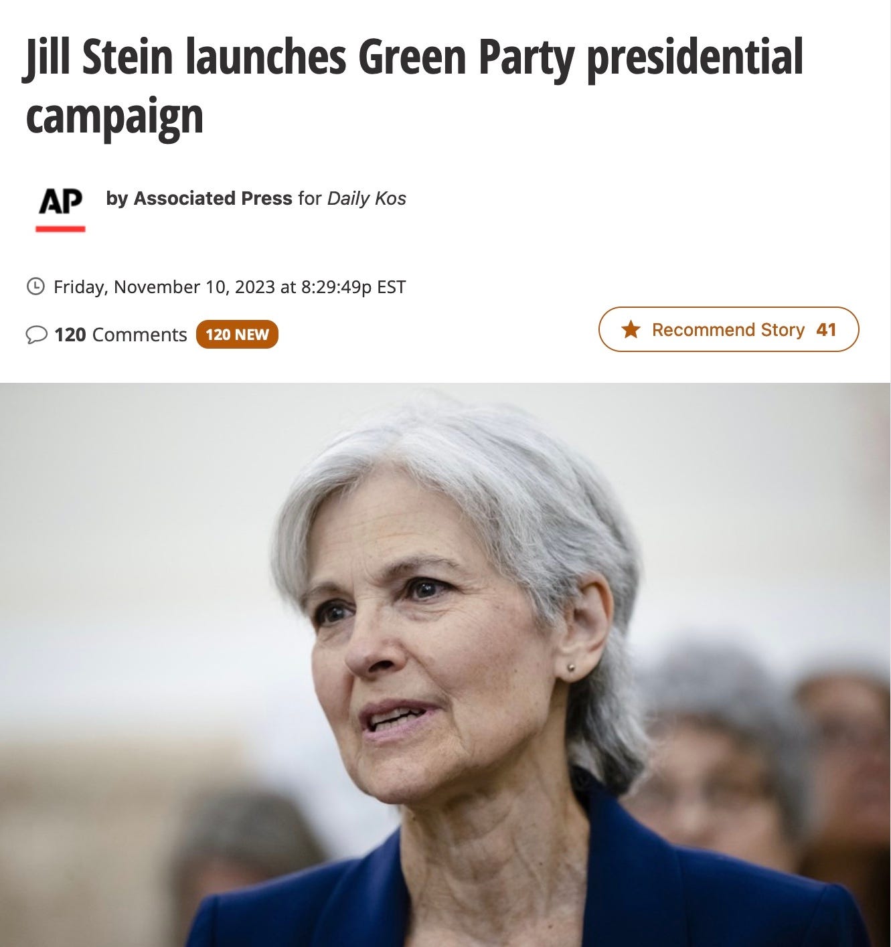Click the Jill Stein headline title

[x=414, y=86]
